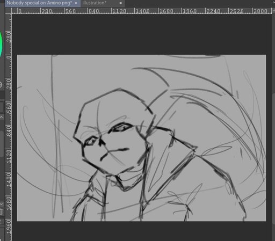Close the Illustration document tab
The image size is (275, 241).
click(x=121, y=3)
